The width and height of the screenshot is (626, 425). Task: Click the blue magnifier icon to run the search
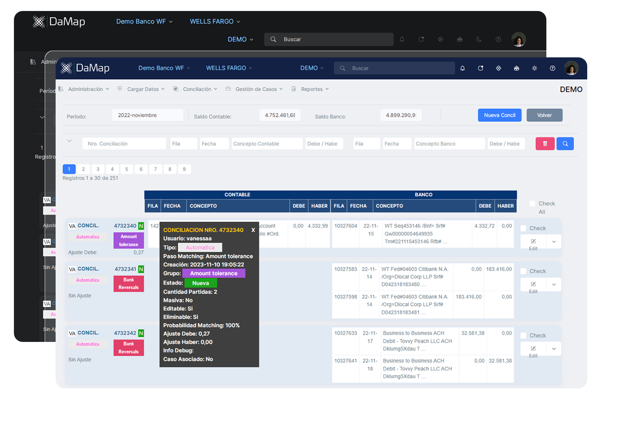pos(565,143)
